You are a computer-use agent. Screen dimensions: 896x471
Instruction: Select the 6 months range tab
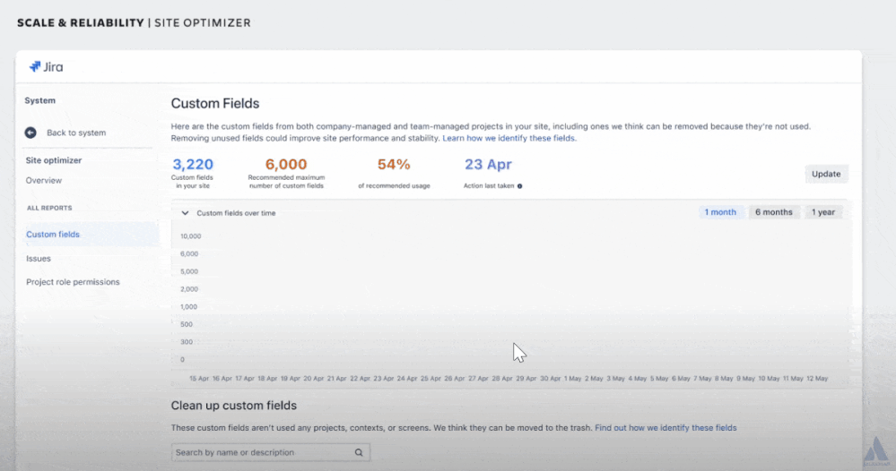point(774,212)
